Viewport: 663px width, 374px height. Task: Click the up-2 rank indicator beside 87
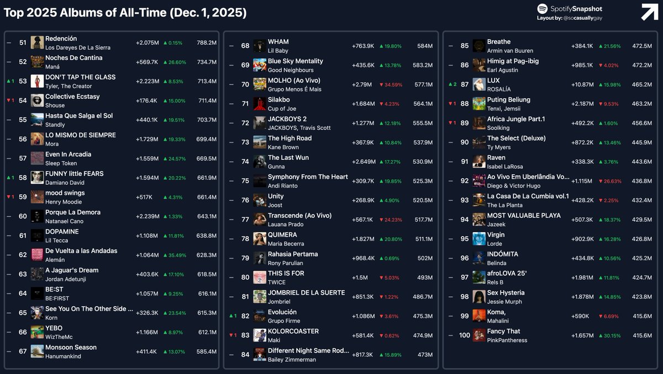(x=452, y=85)
